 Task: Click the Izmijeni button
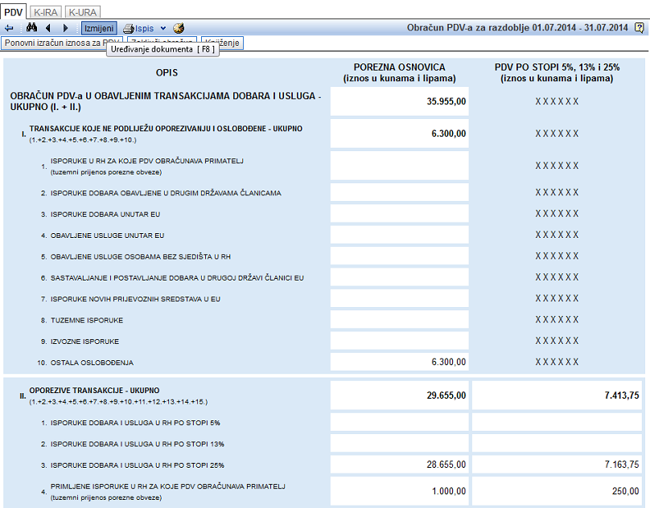tap(99, 28)
